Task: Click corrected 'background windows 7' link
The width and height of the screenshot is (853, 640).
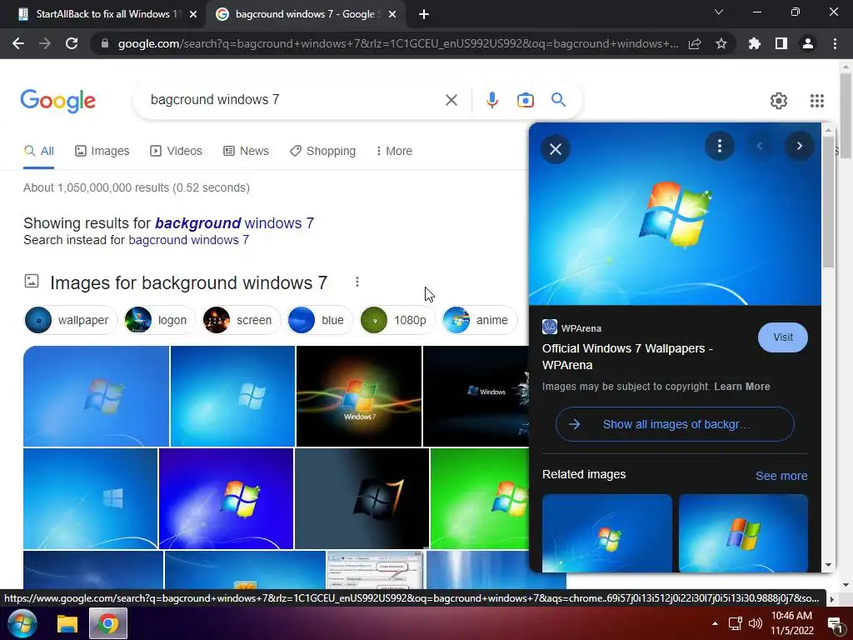Action: pos(234,223)
